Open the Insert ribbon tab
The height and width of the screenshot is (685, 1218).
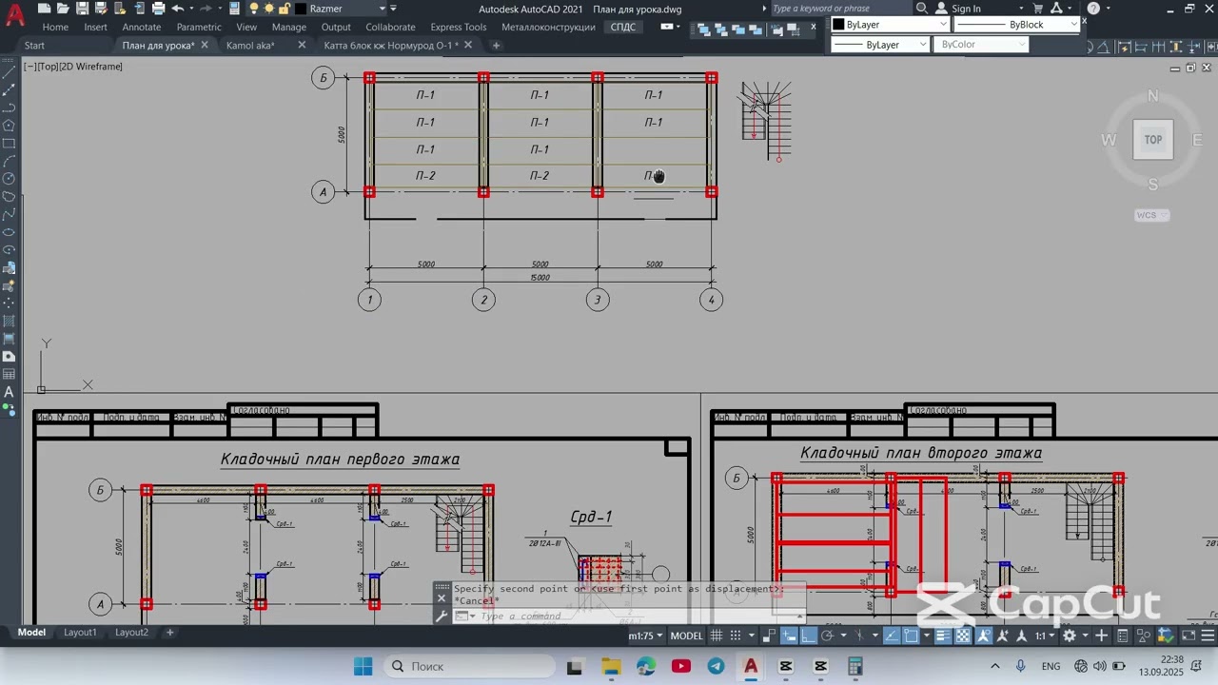[x=95, y=27]
